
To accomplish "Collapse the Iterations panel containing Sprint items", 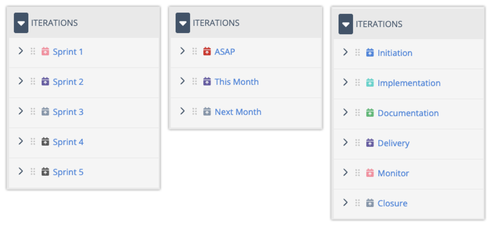I will point(21,23).
